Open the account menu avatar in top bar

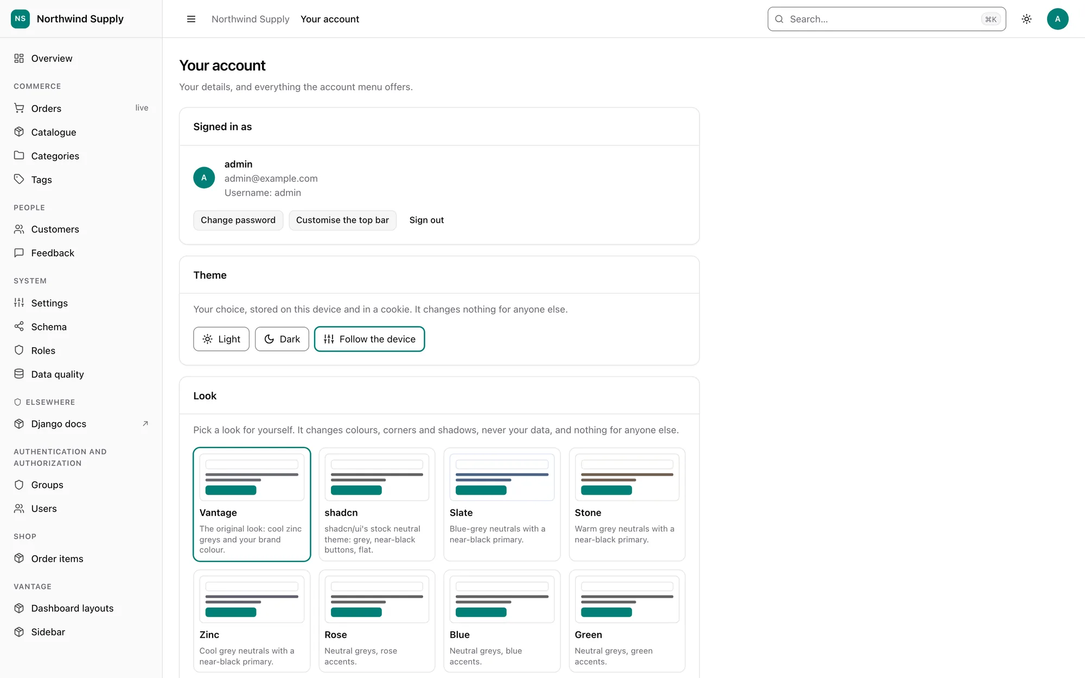pos(1057,19)
